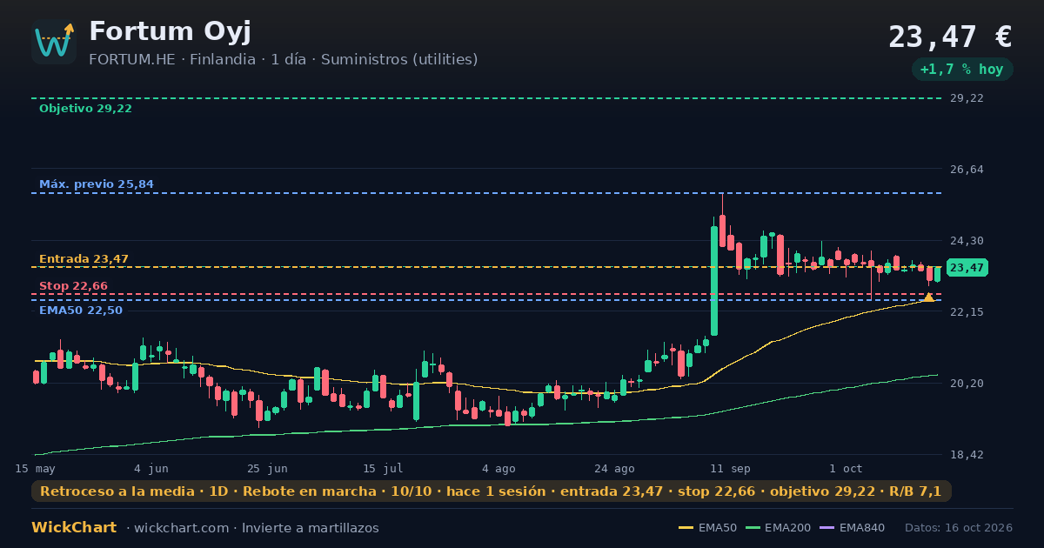
Task: Click the 24,30 price axis value
Action: pyautogui.click(x=967, y=240)
